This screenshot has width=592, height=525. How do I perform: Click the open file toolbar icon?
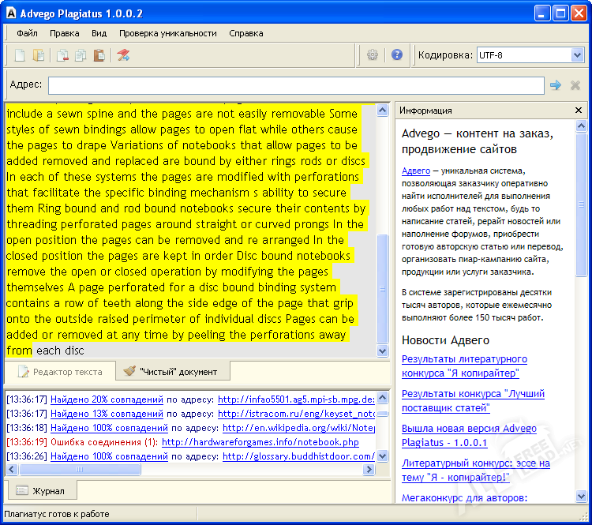[38, 55]
